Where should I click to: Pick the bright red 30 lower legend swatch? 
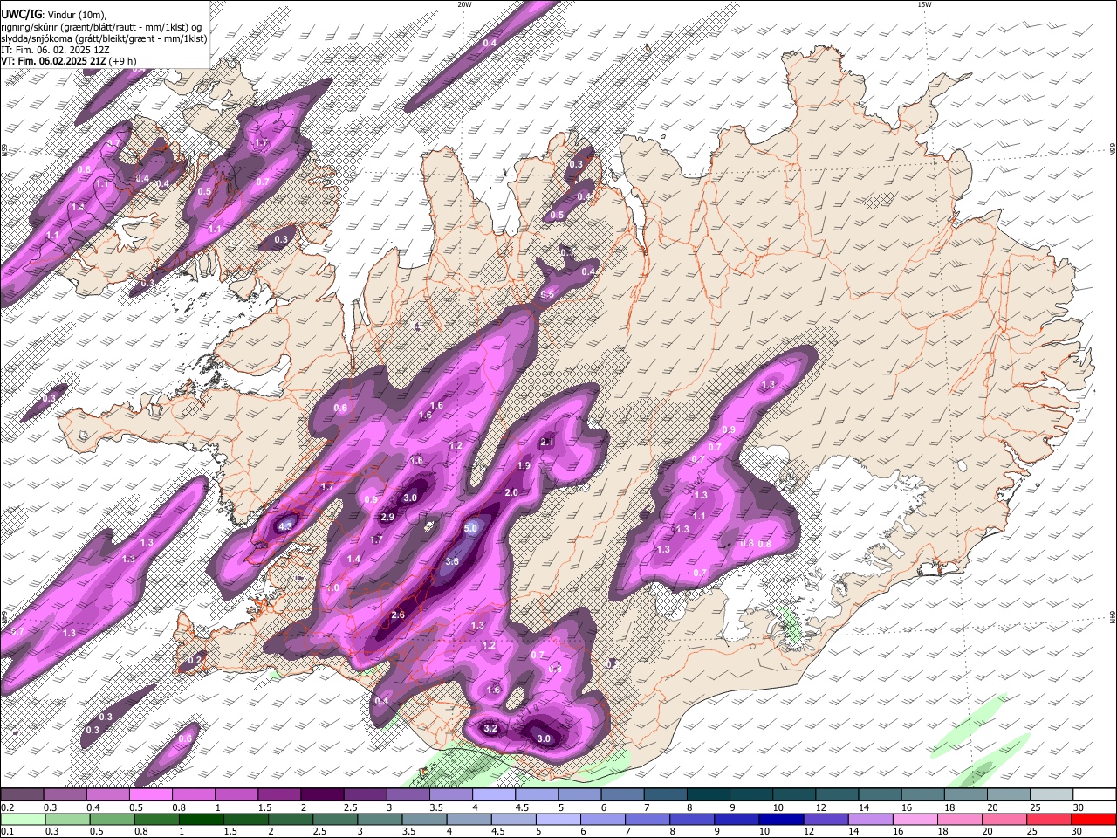[x=1094, y=819]
